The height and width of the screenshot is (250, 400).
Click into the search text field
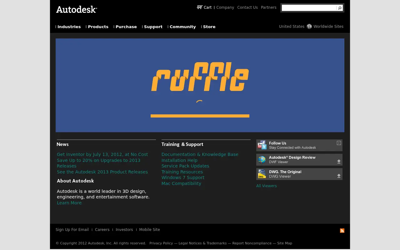pos(309,8)
